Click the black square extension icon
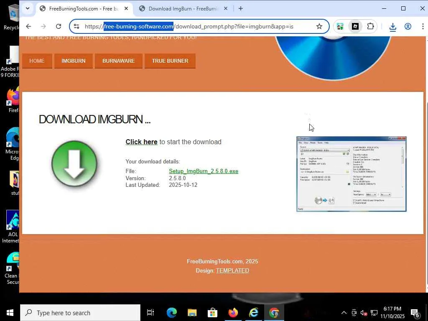Screen dimensions: 428x321 click(x=355, y=26)
